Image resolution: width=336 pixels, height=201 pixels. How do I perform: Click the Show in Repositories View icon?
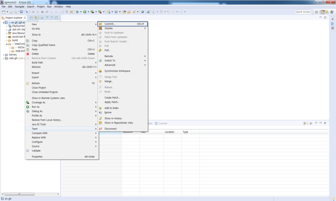[100, 123]
